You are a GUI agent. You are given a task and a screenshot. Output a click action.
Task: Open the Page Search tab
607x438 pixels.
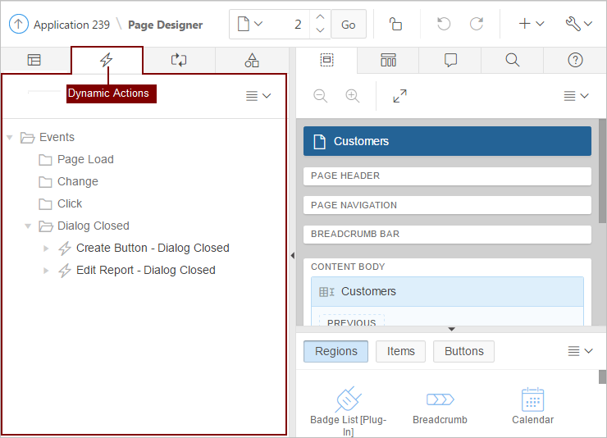tap(512, 60)
